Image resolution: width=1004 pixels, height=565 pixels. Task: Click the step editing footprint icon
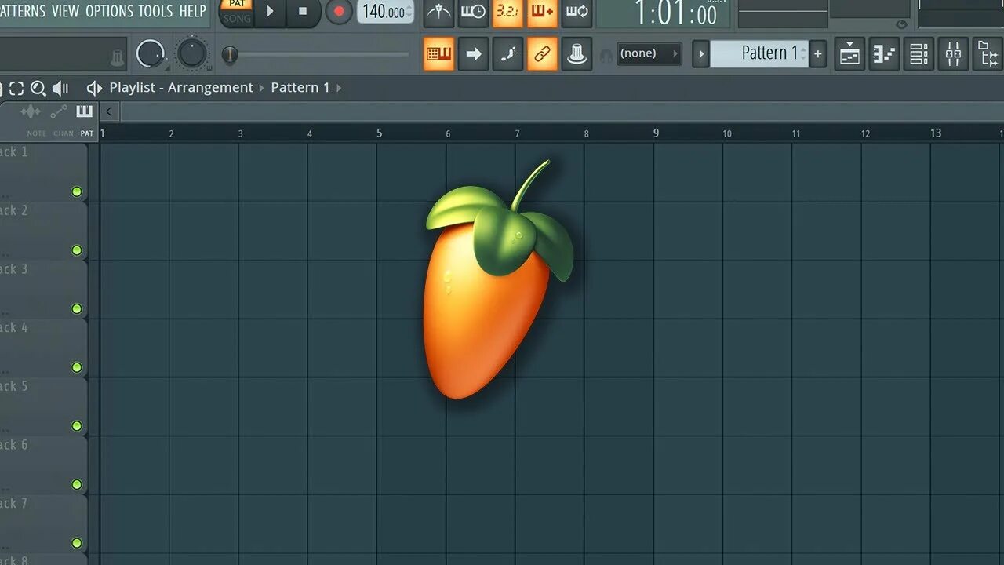pos(508,54)
